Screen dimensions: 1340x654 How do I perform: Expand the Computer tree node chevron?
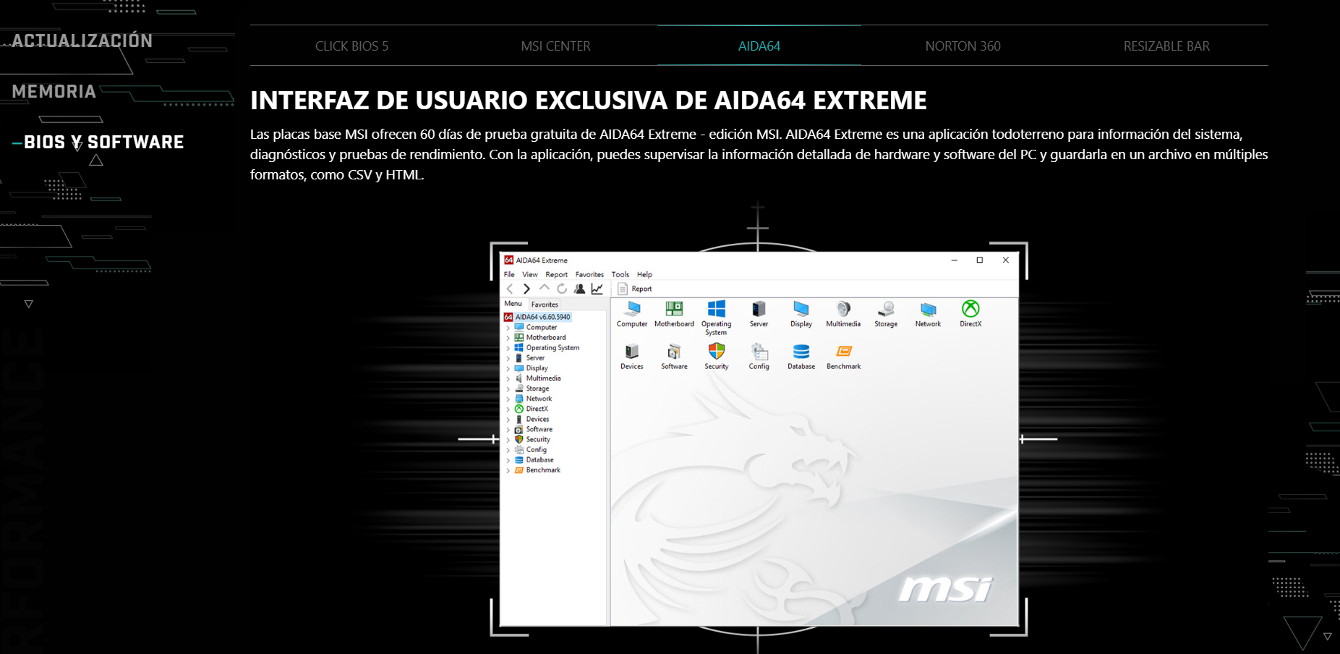508,328
